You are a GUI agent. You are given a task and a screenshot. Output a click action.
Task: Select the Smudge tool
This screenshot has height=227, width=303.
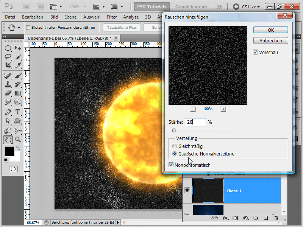[8, 102]
